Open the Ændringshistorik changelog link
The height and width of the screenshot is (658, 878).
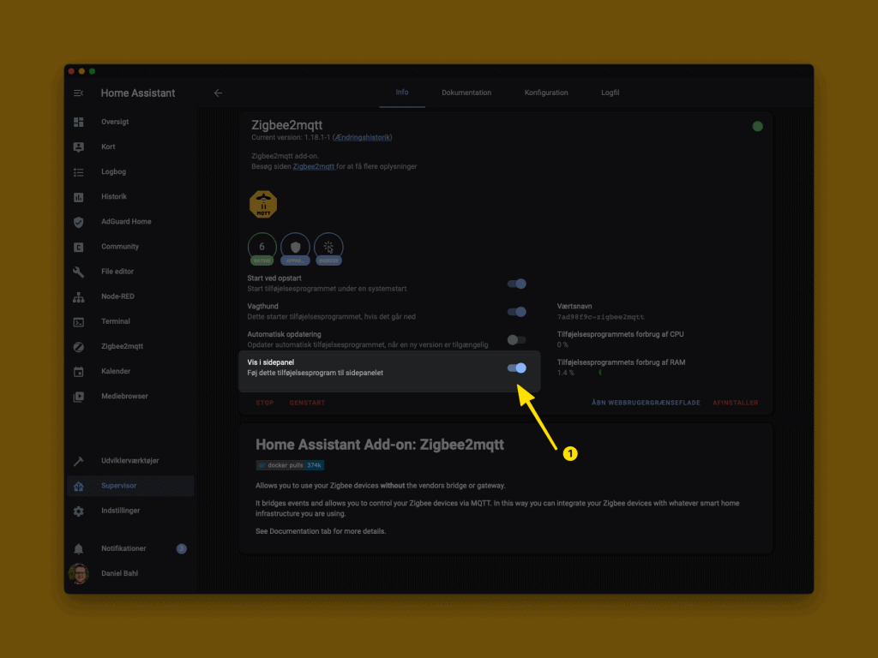363,138
